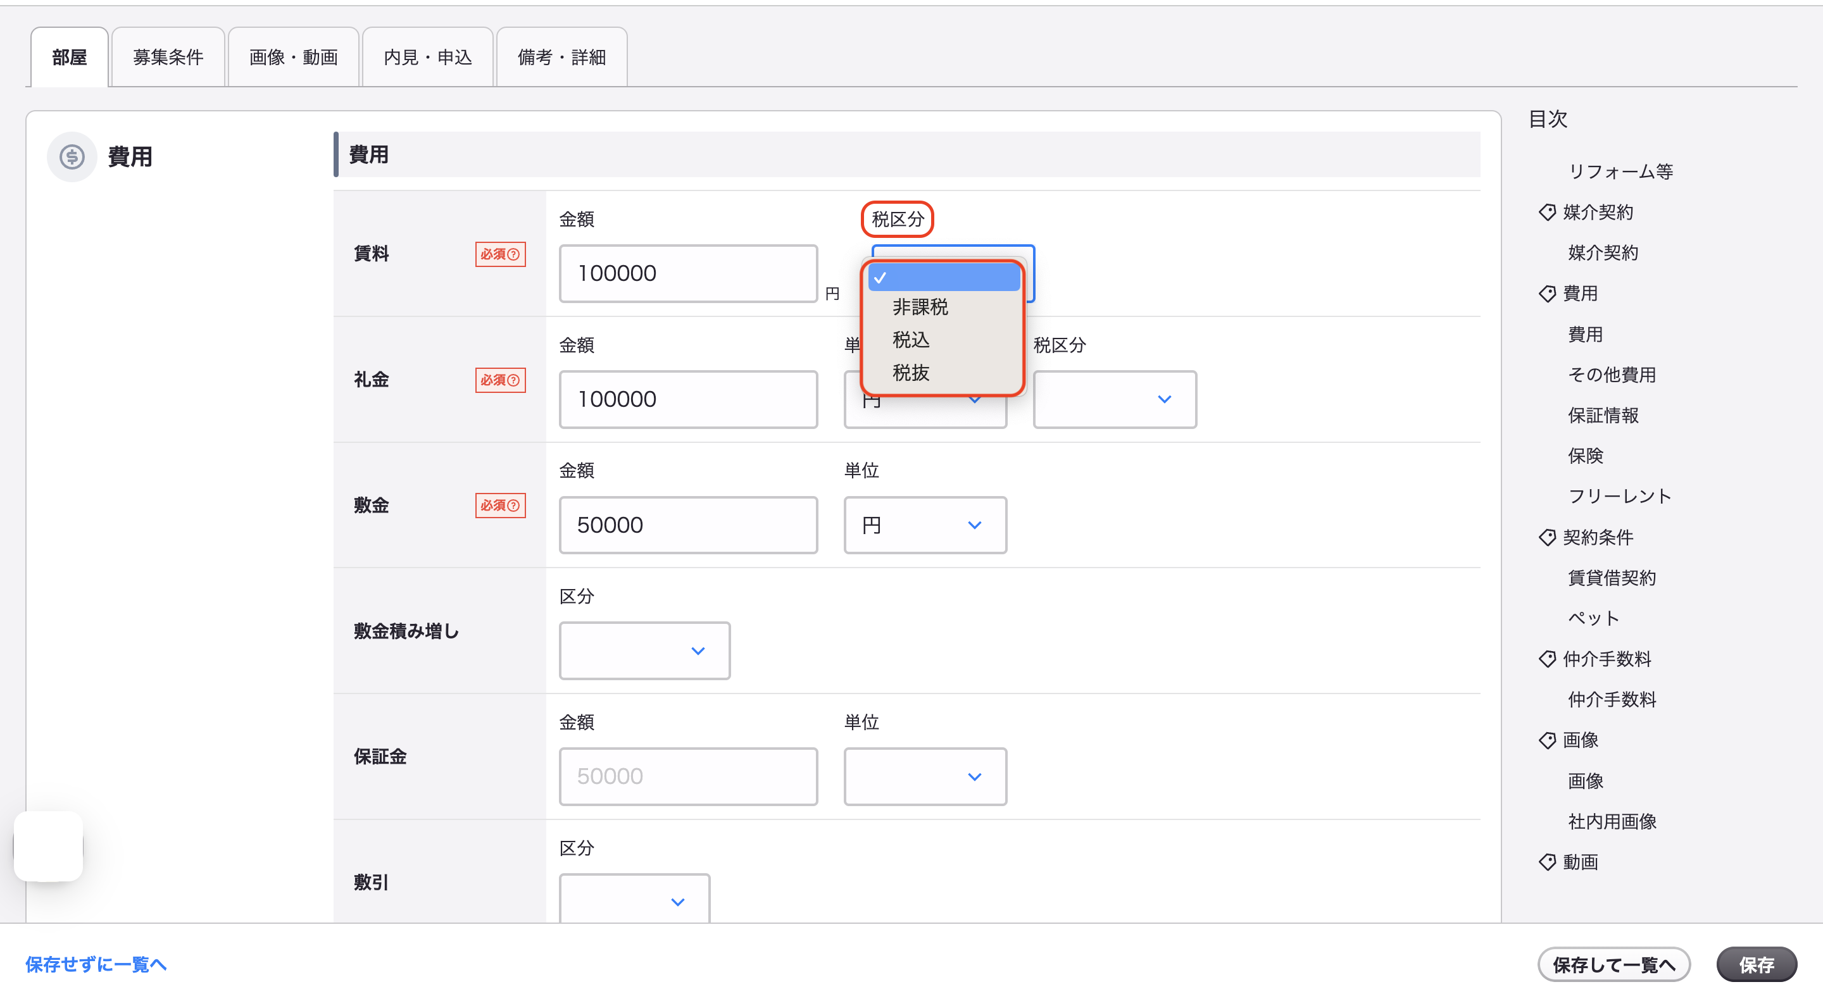The width and height of the screenshot is (1823, 1001).
Task: Click the 保証金 金額 input field
Action: 689,777
